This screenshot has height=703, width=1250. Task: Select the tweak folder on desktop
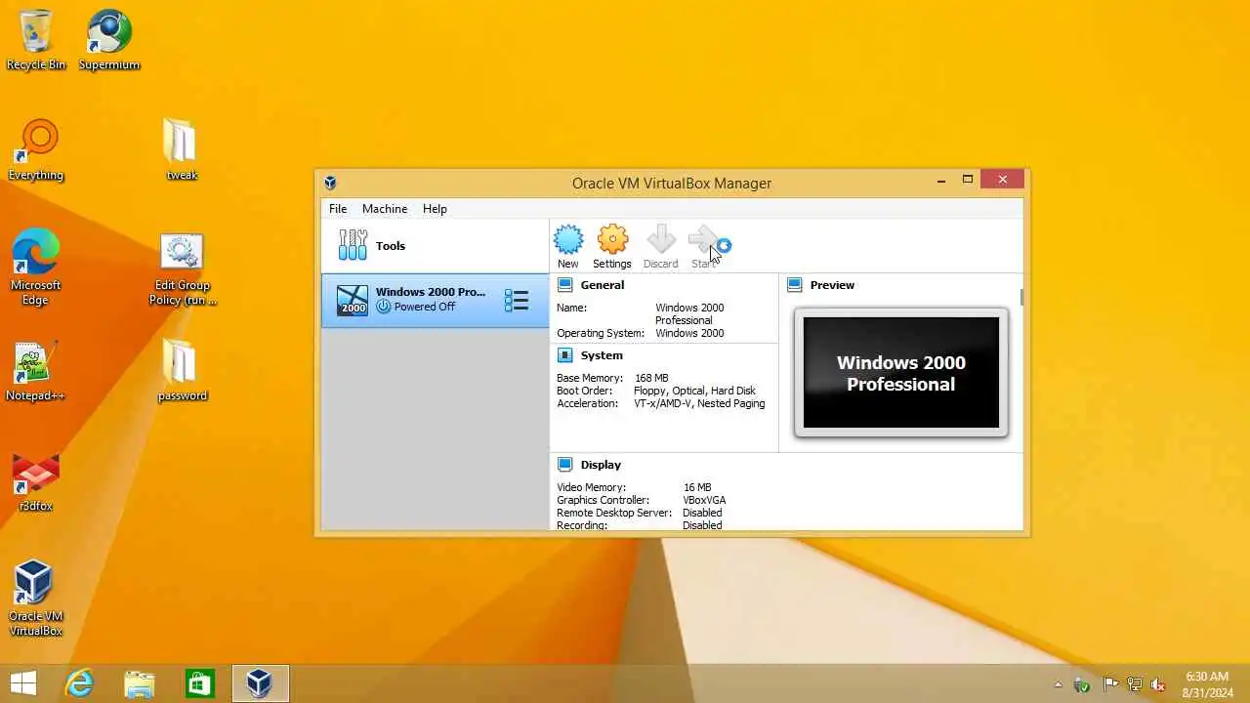(x=182, y=149)
